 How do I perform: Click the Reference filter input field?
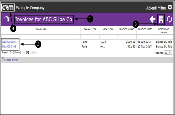tap(108, 37)
